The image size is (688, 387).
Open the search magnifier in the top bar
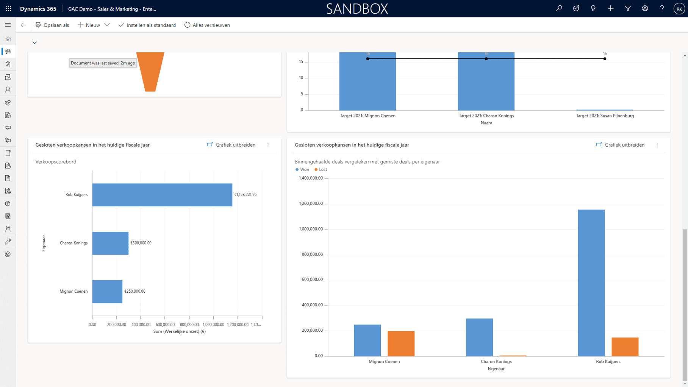[x=559, y=8]
